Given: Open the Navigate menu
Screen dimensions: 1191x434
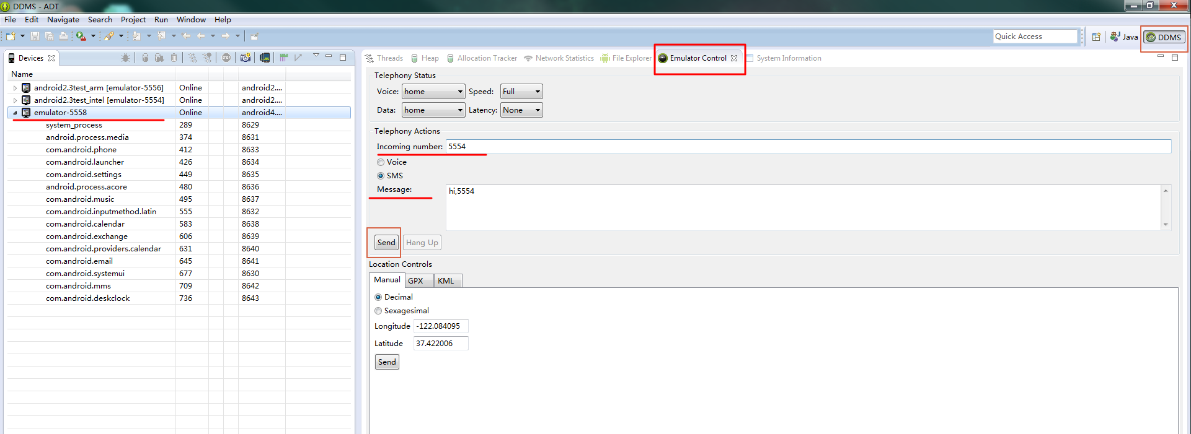Looking at the screenshot, I should pos(63,20).
